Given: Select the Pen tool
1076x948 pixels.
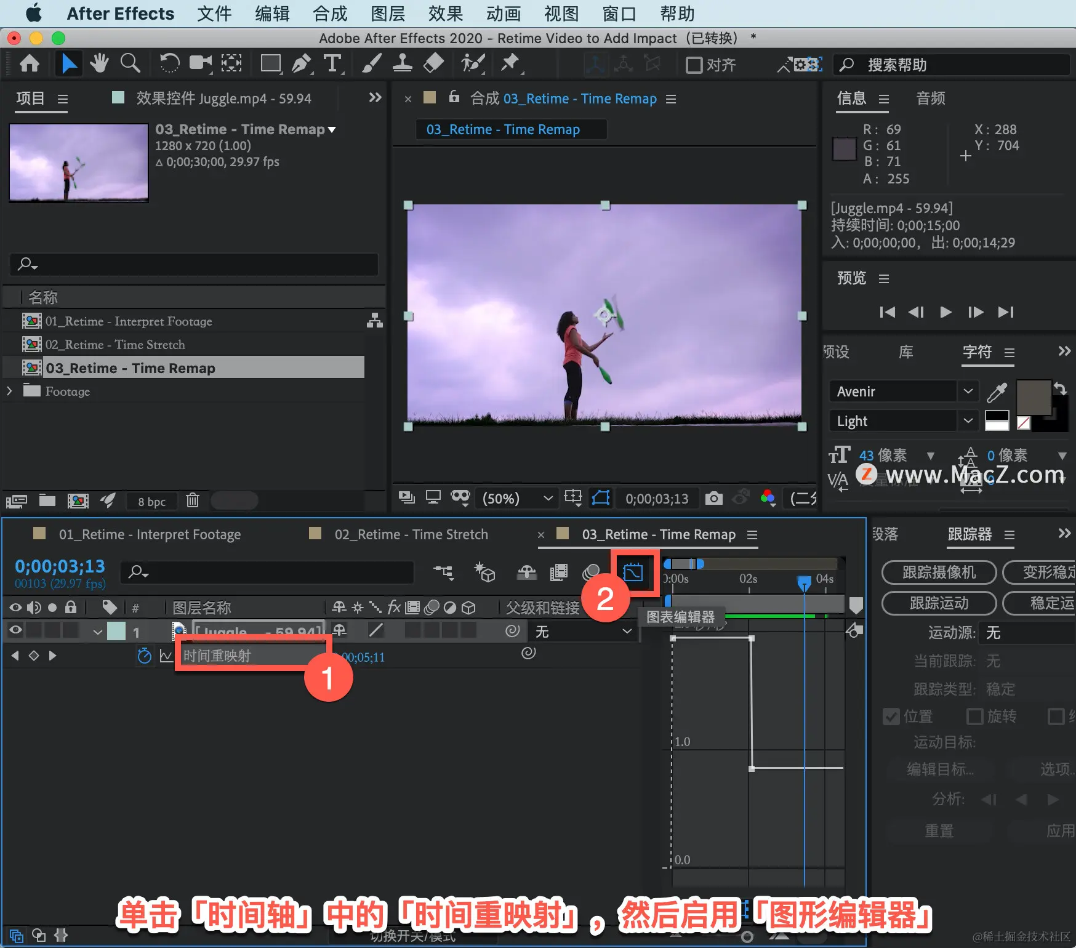Looking at the screenshot, I should click(302, 63).
